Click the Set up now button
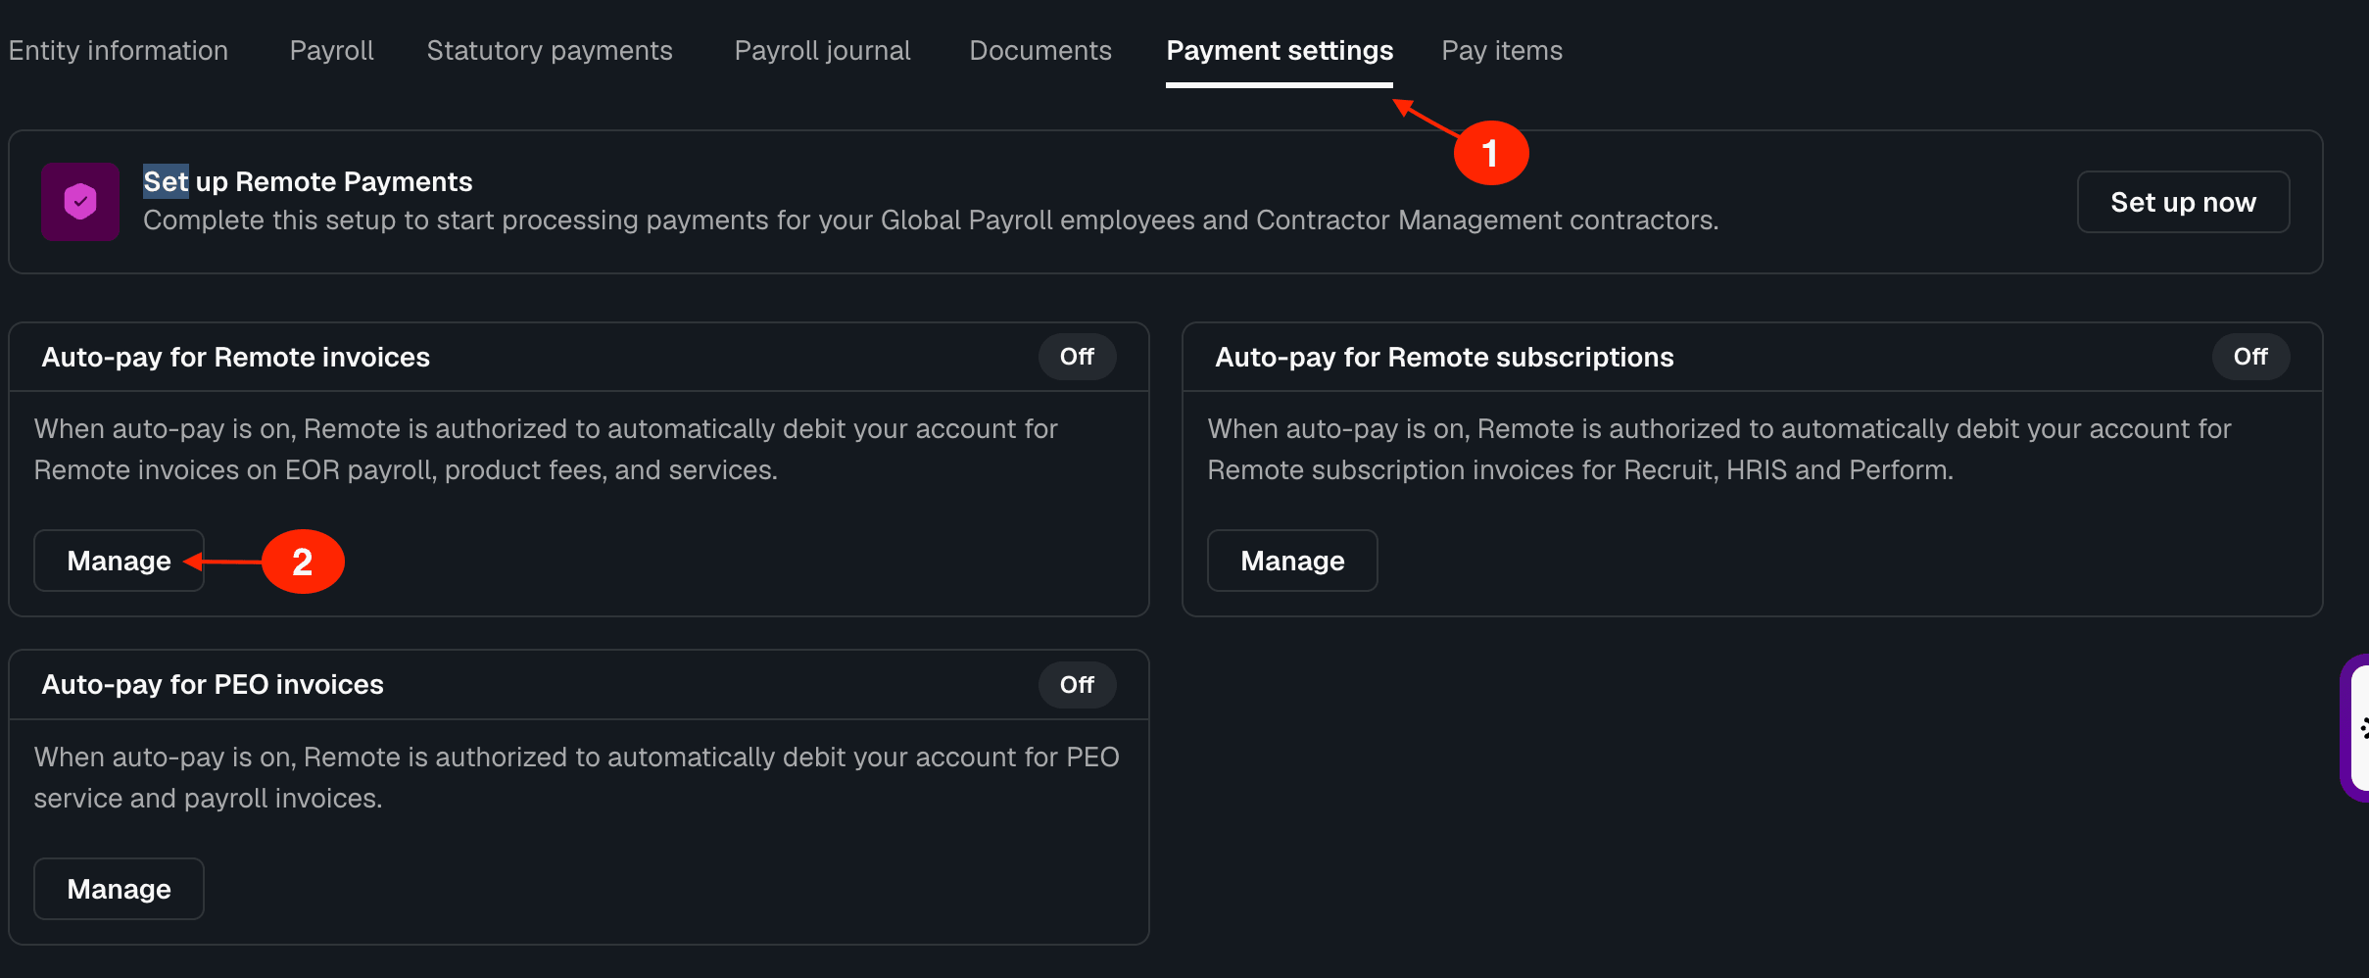The image size is (2369, 978). click(2183, 202)
